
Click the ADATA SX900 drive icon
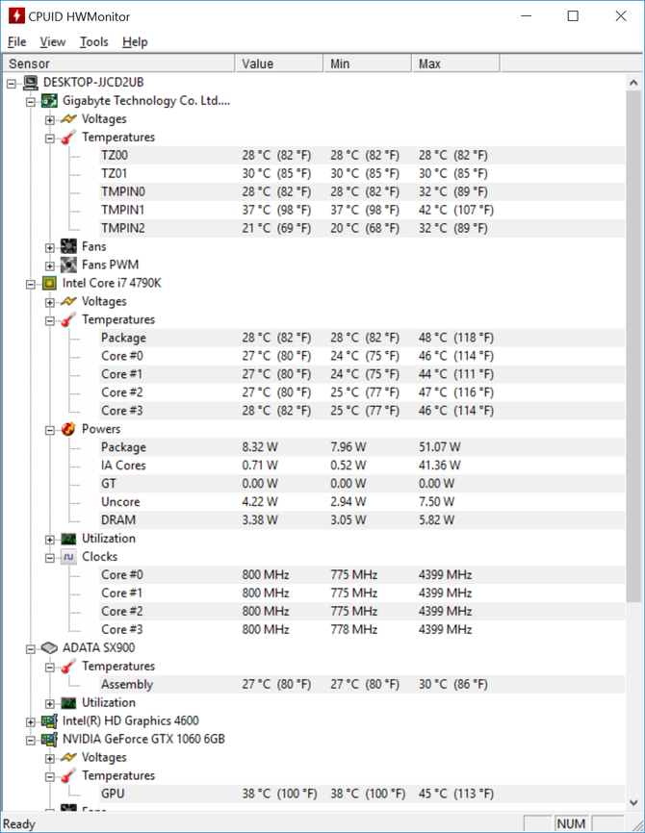[49, 647]
